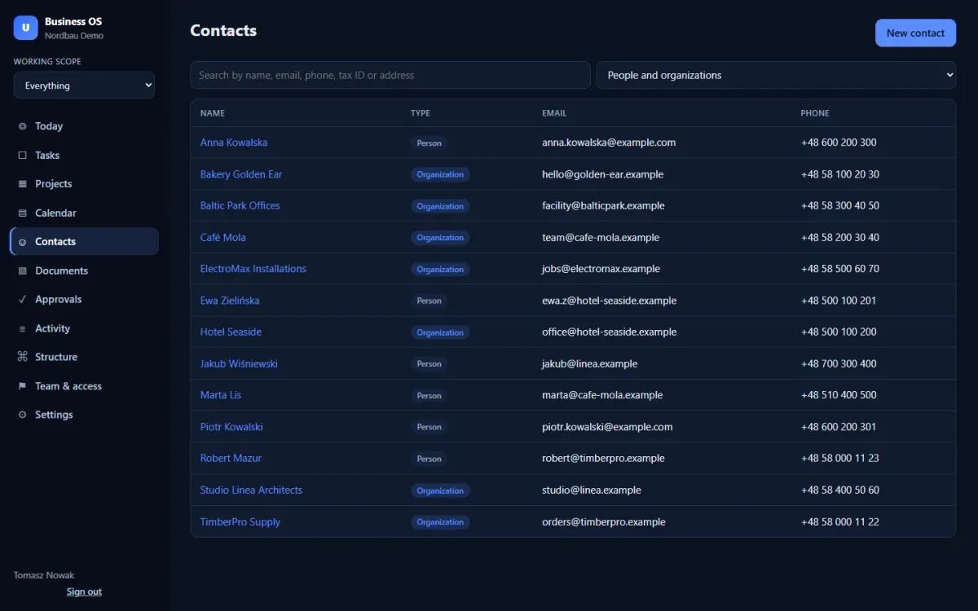Open Studio Linea Architects contact

point(251,490)
